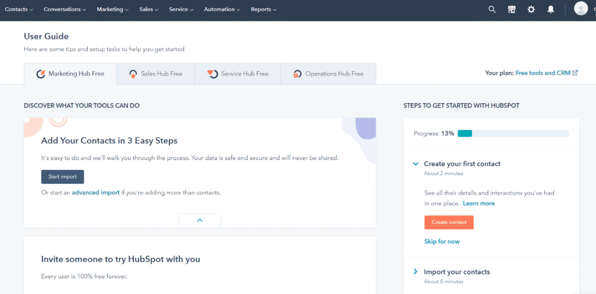This screenshot has width=596, height=294.
Task: Click the About 2 minutes text
Action: pos(444,173)
